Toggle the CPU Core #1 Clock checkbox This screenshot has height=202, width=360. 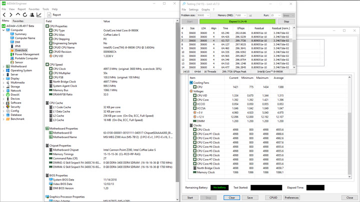[x=194, y=134]
